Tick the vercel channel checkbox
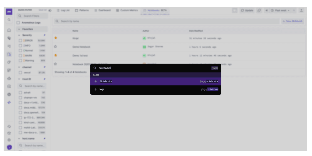Viewport: 312px width, 156px height. pyautogui.click(x=20, y=72)
